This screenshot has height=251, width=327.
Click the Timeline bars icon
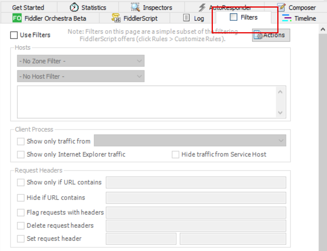[x=286, y=18]
